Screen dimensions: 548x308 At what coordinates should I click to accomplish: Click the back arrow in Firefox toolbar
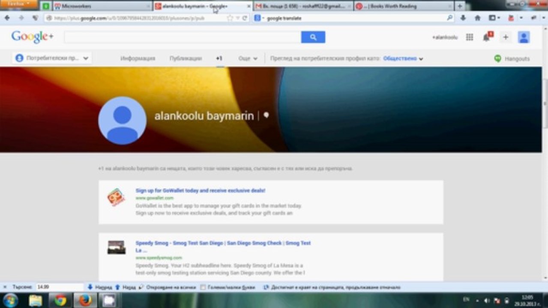[x=7, y=18]
